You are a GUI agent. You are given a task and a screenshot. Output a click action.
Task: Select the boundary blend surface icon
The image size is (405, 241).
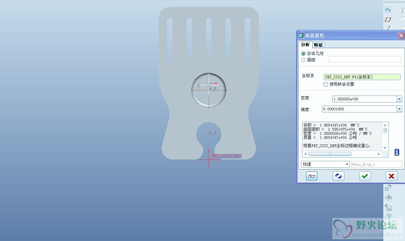388,217
